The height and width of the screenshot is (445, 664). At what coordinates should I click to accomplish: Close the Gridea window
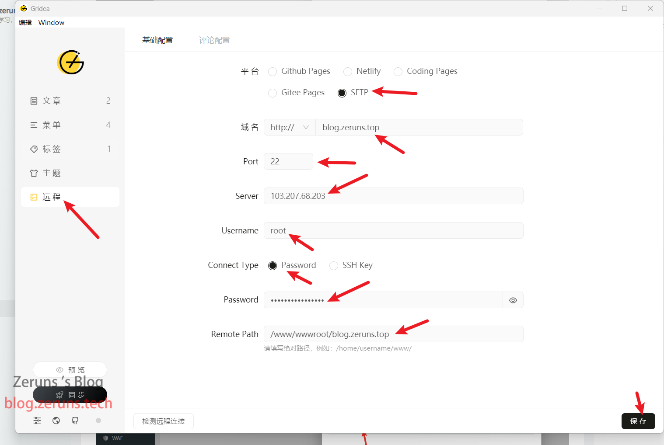pos(650,8)
